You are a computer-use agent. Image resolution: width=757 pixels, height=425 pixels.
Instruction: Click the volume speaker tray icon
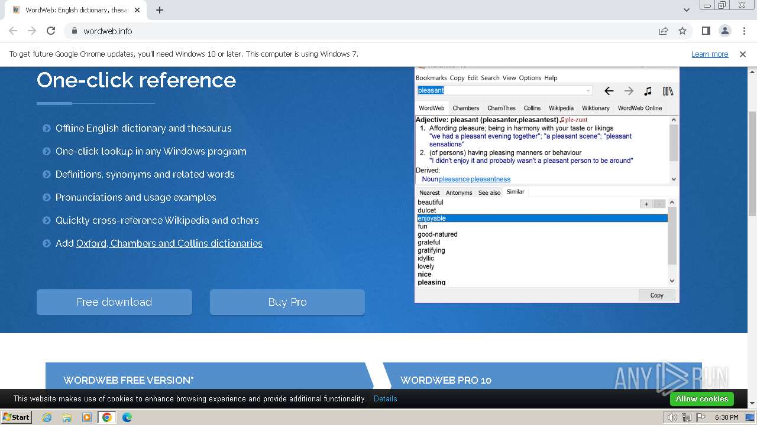[x=672, y=417]
